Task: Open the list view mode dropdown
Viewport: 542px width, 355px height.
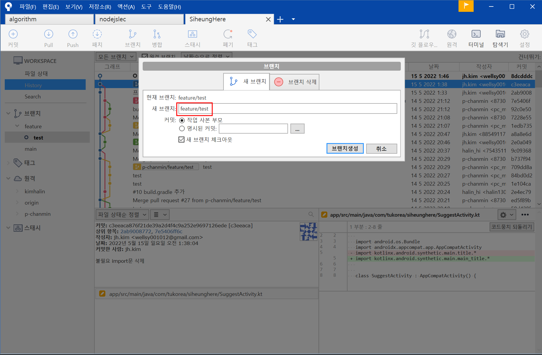Action: (x=160, y=215)
